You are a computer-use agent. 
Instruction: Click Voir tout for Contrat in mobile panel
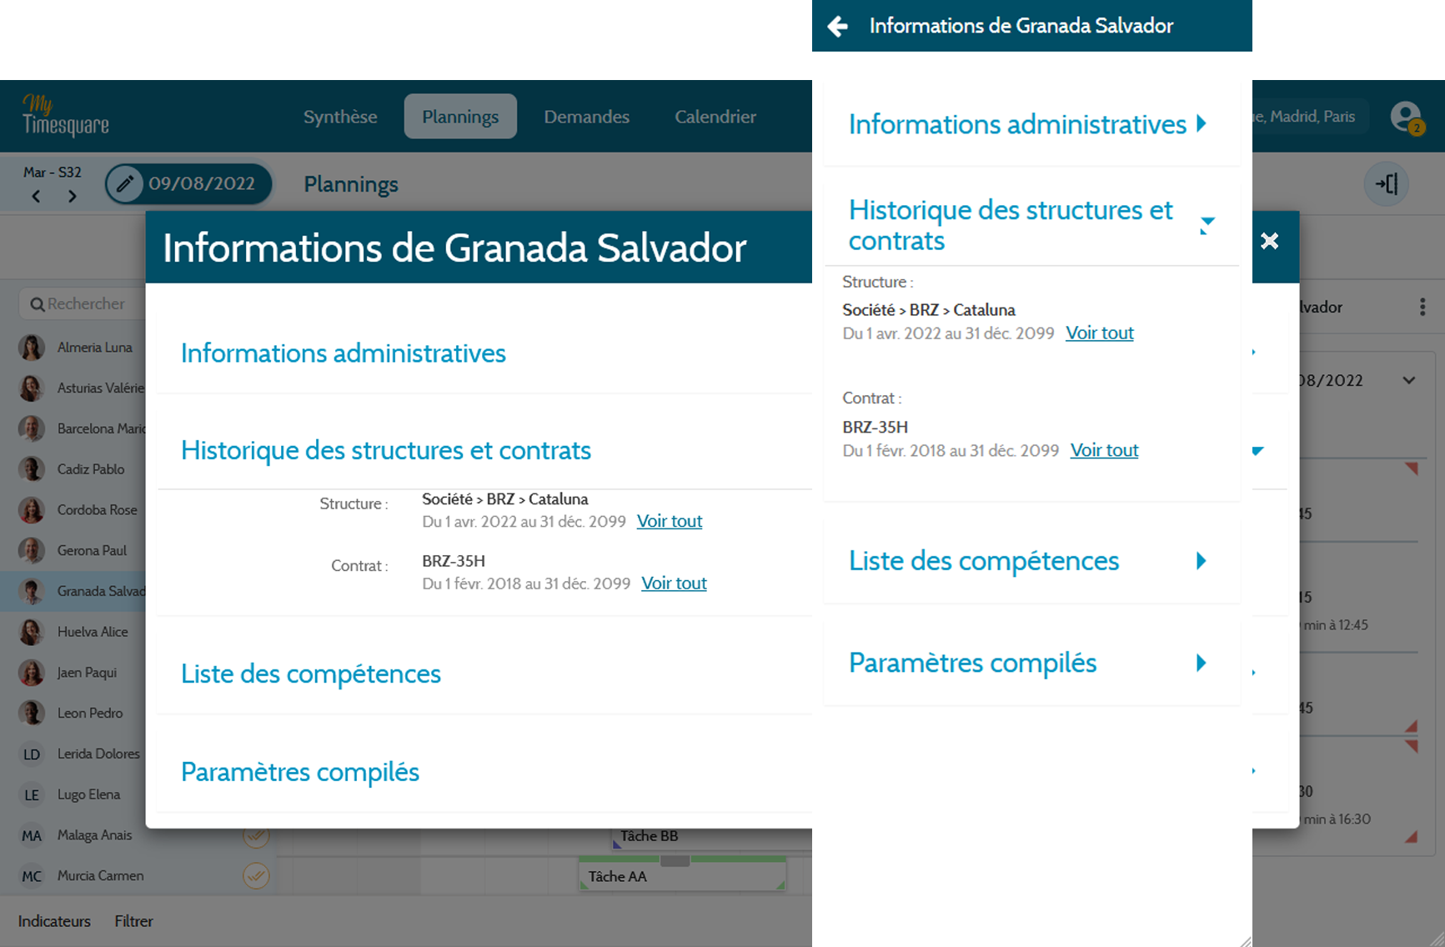[1104, 450]
